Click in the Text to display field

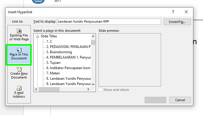click(109, 21)
